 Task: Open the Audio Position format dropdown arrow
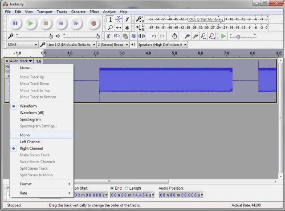coord(202,195)
